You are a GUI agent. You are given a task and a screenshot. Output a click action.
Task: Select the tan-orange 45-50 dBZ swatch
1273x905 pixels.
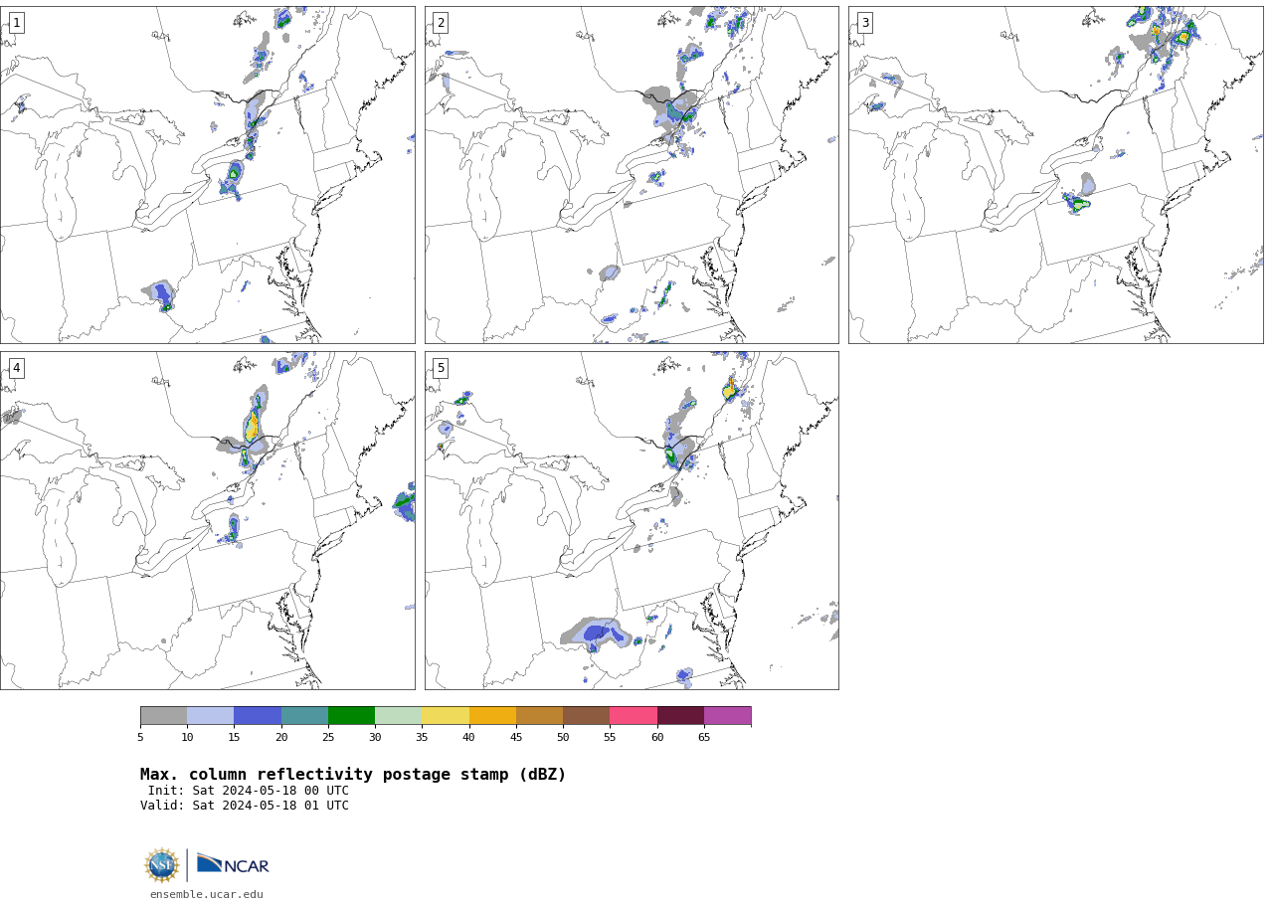click(539, 716)
